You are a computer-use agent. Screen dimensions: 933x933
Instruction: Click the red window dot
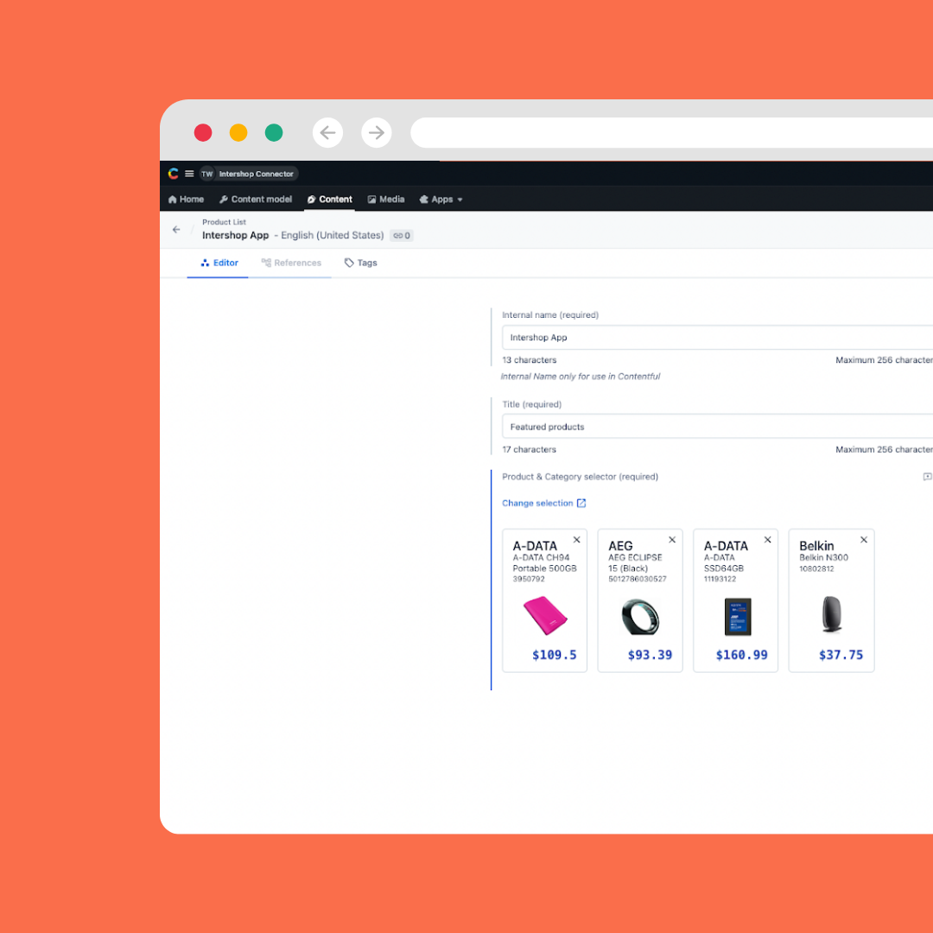point(203,133)
